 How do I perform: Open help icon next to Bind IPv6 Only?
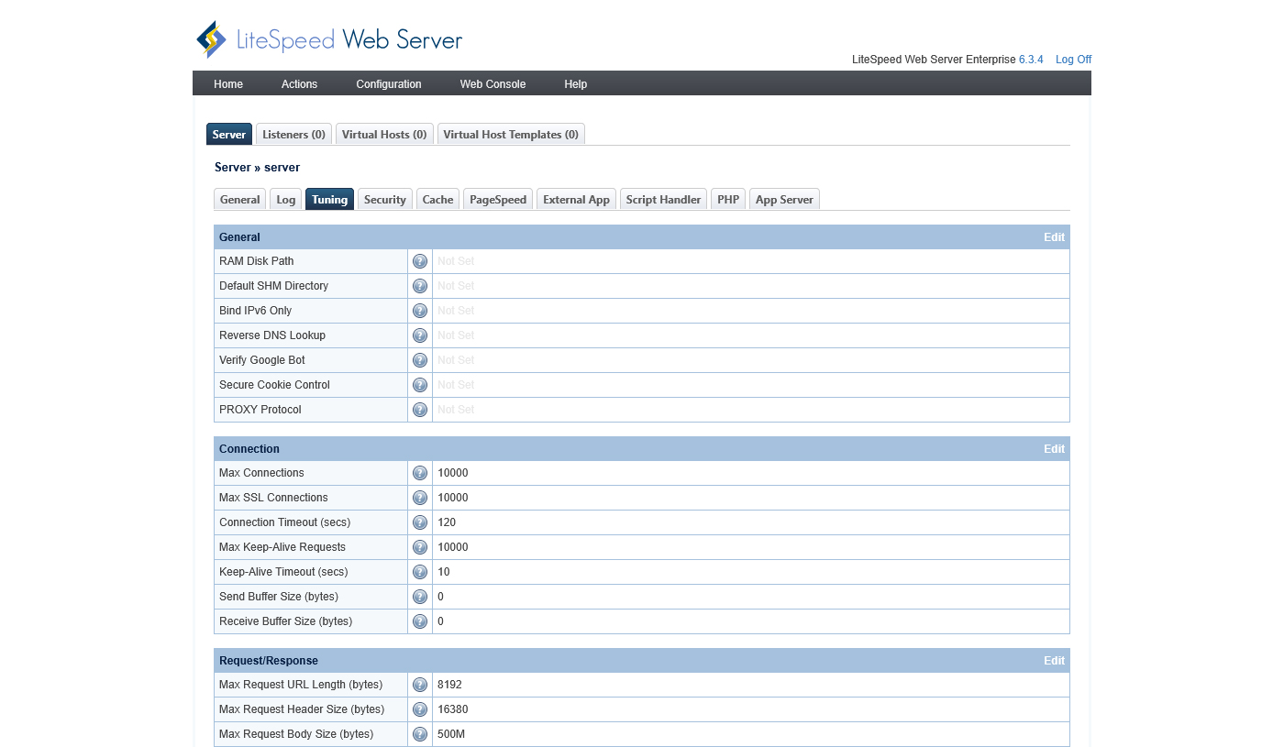[x=420, y=311]
